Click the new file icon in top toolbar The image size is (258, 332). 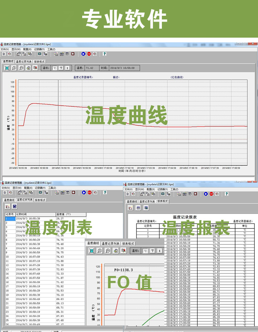[4, 54]
